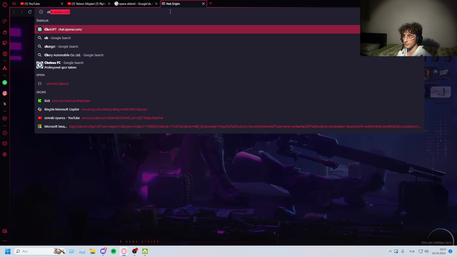Open the Player icon in sidebar
The height and width of the screenshot is (257, 457).
click(x=5, y=118)
